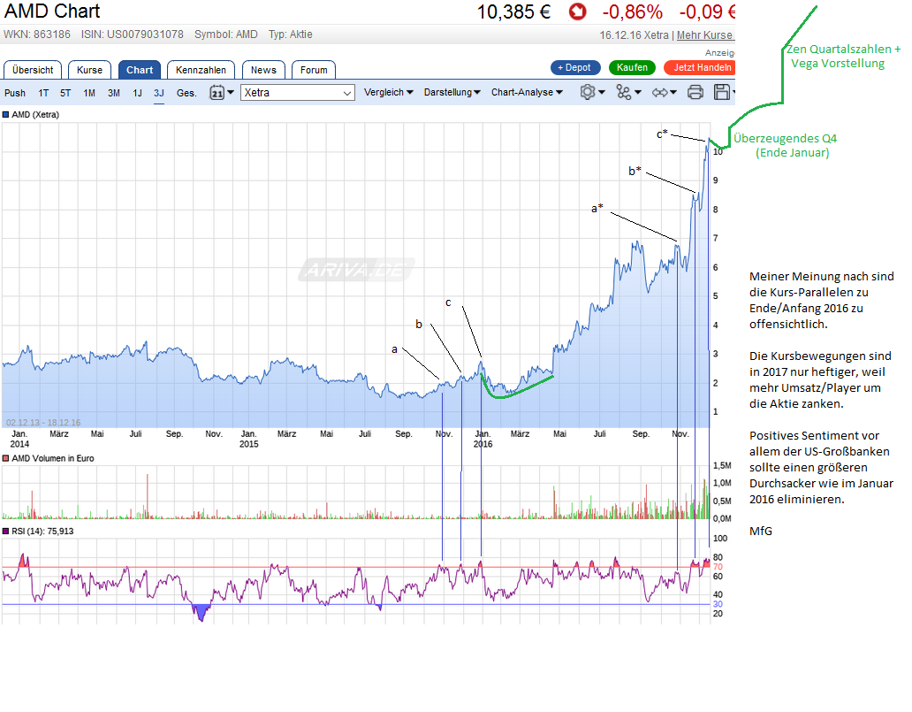This screenshot has width=912, height=712.
Task: Expand the arrow next to nodes icon
Action: point(637,92)
